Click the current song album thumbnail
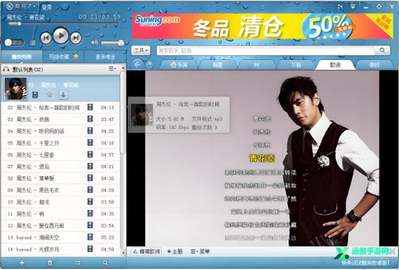This screenshot has height=270, width=399. (x=15, y=89)
